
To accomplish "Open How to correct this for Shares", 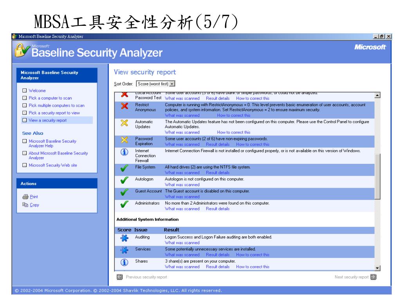I will [253, 267].
